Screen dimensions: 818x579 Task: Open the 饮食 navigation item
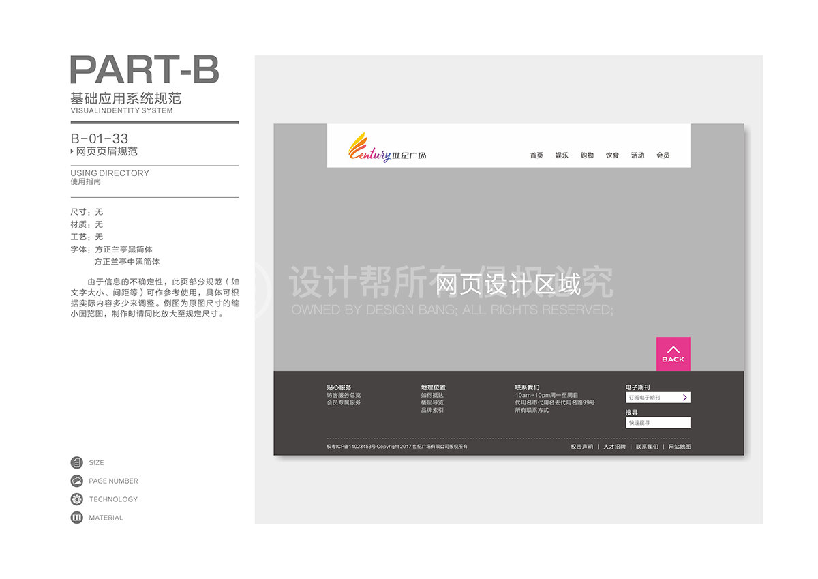pos(612,155)
